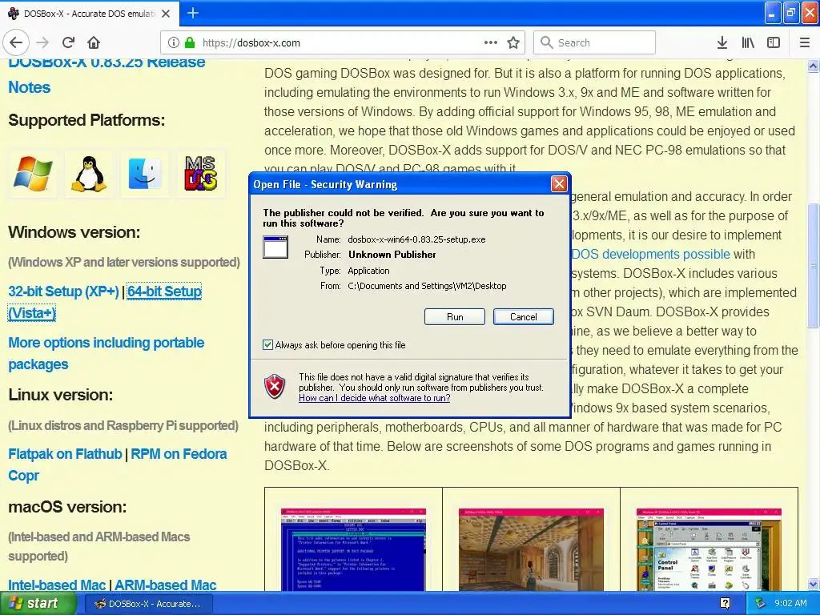Image resolution: width=820 pixels, height=615 pixels.
Task: Close the DOSBox-X browser tab
Action: [166, 14]
